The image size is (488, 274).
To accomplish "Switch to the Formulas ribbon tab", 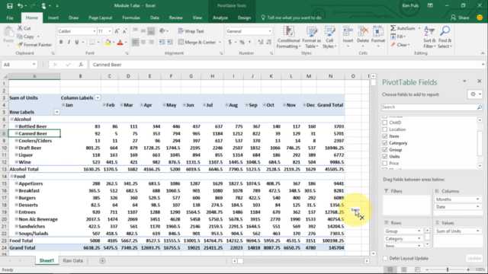I will coord(131,18).
